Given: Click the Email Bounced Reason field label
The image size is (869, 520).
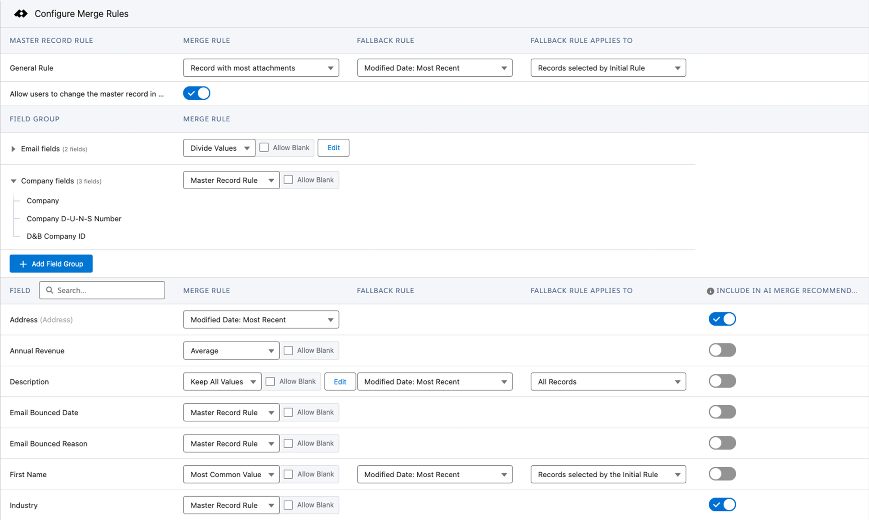Looking at the screenshot, I should click(48, 444).
